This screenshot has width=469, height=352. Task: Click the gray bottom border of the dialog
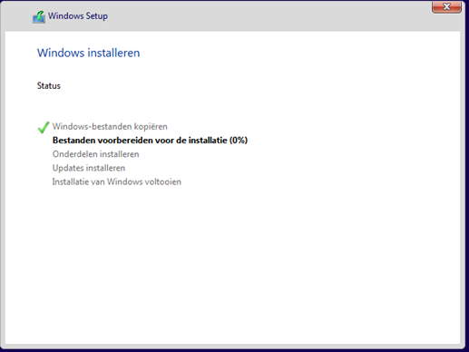233,347
